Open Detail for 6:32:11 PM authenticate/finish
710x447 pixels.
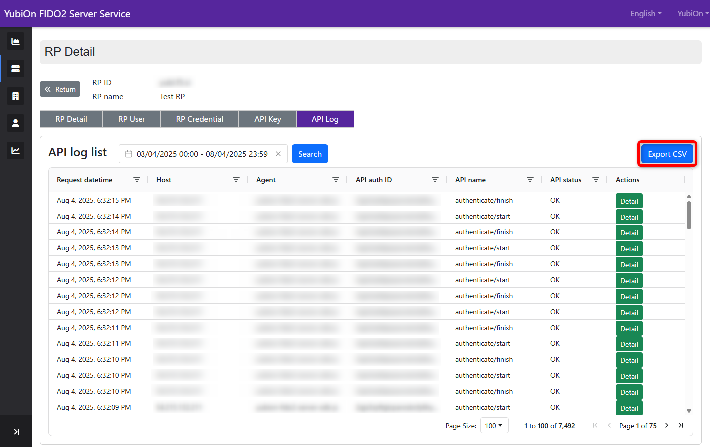(x=629, y=328)
